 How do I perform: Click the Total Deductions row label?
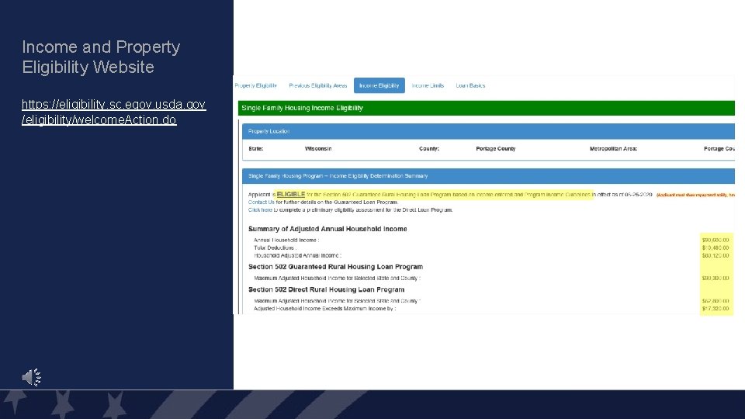[x=275, y=248]
